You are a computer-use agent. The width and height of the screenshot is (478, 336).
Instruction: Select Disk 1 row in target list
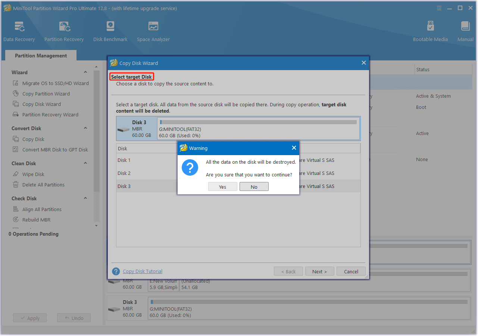tap(238, 160)
